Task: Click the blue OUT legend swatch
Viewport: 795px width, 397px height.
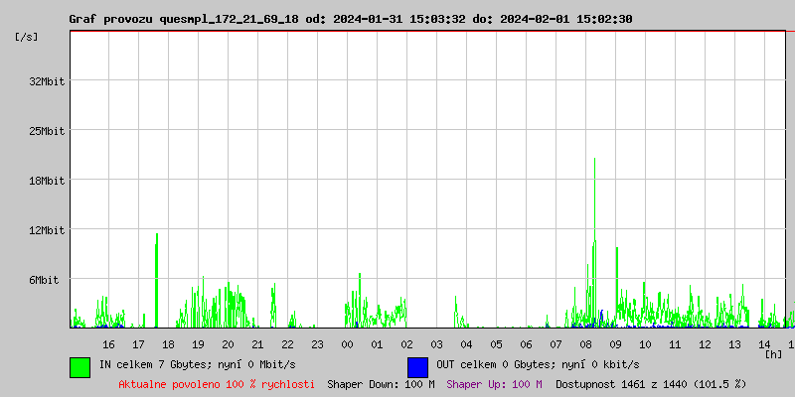Action: click(417, 366)
